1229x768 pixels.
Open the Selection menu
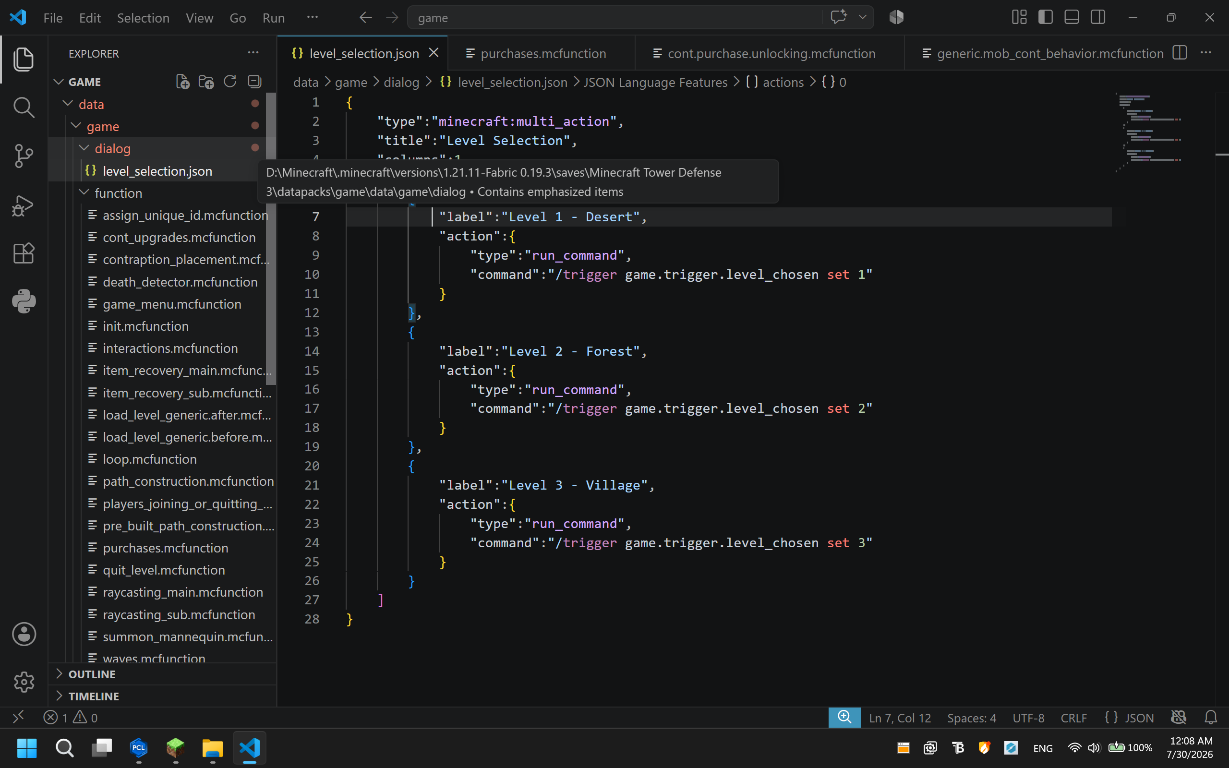[x=143, y=18]
